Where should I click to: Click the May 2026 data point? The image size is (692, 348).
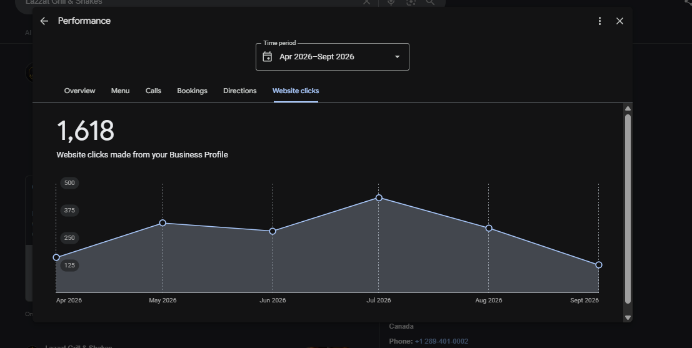(x=163, y=223)
